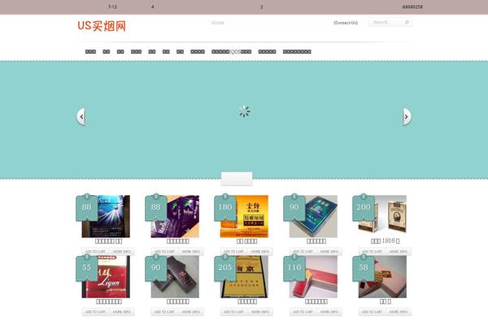This screenshot has width=488, height=325.
Task: Open the 205-priced yellow Nanjing thumbnail
Action: coord(244,277)
